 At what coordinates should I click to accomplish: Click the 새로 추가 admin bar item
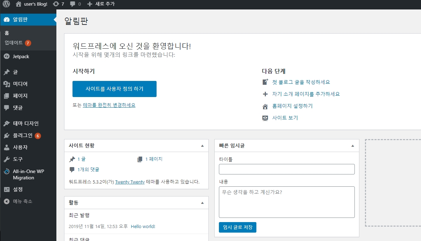tap(105, 4)
